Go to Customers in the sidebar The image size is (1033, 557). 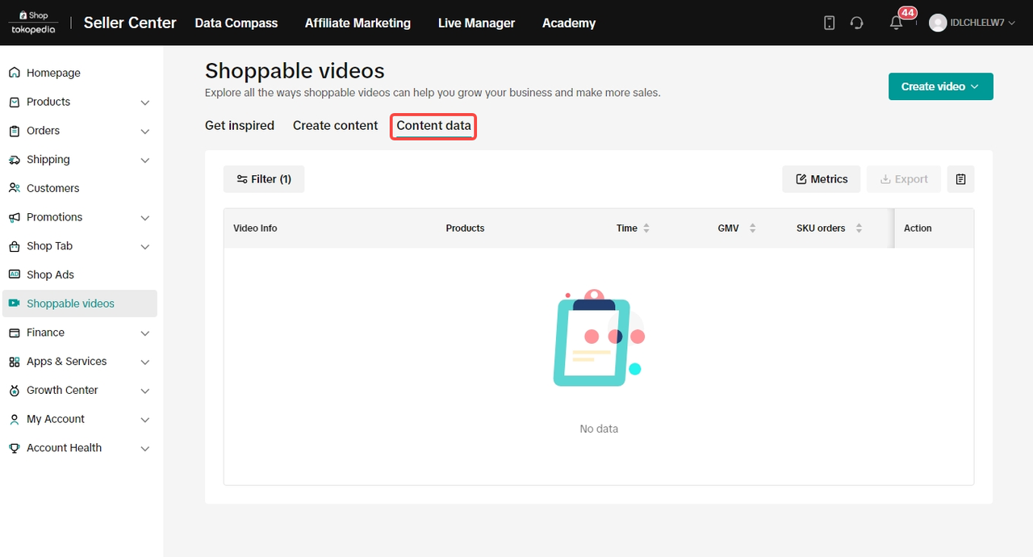[52, 188]
